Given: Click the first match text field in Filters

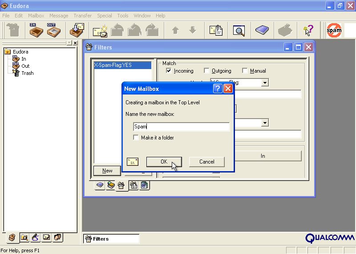Looking at the screenshot, I should click(268, 94).
